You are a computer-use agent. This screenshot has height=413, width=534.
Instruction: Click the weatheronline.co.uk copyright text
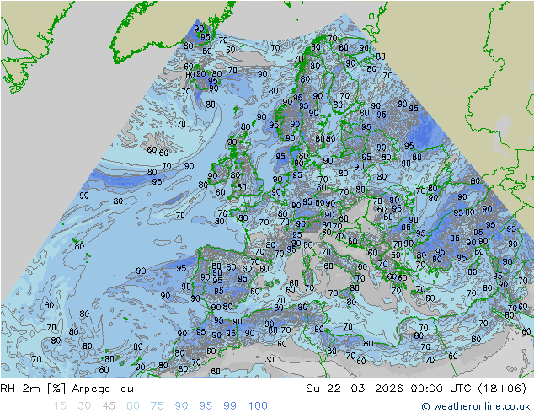[x=476, y=406]
